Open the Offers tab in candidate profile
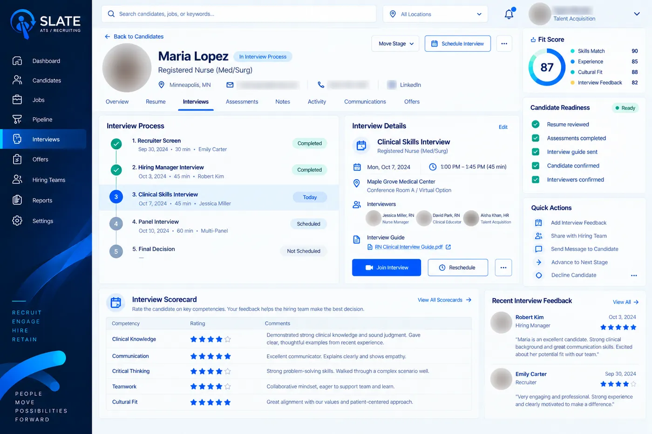 click(412, 102)
